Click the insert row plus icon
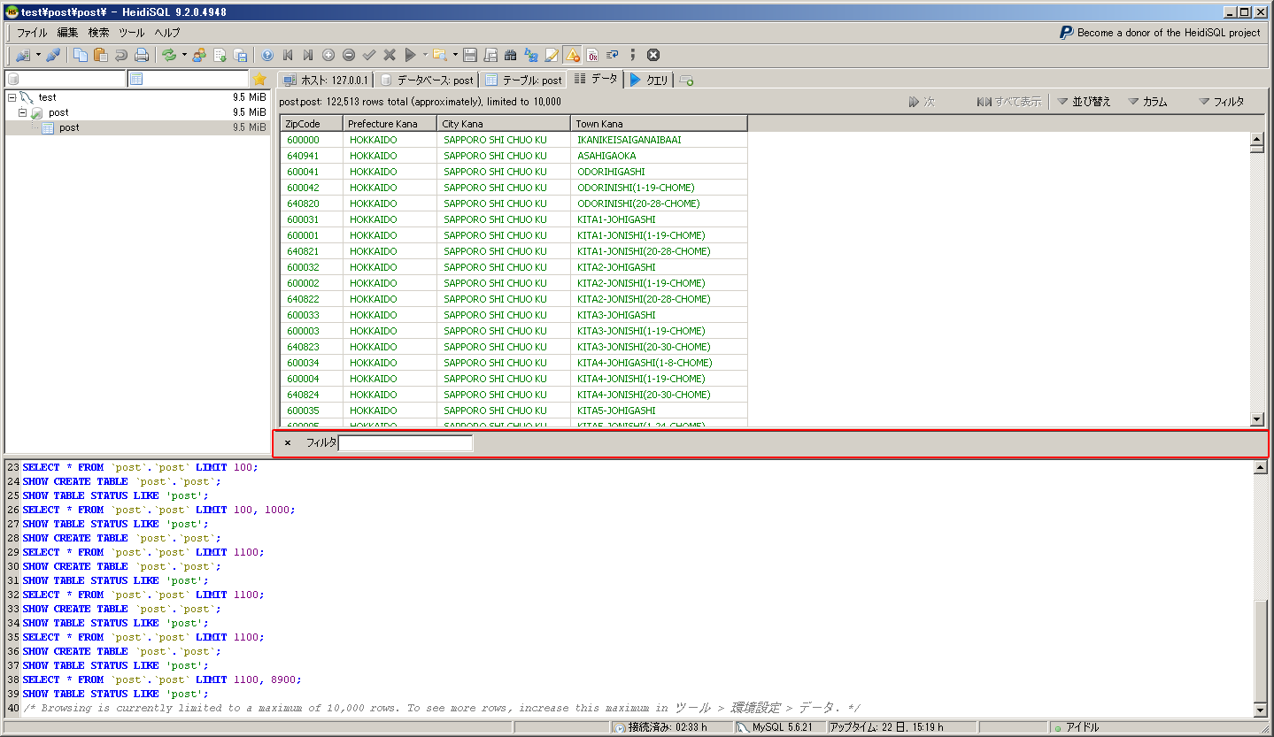This screenshot has width=1274, height=737. pyautogui.click(x=328, y=55)
